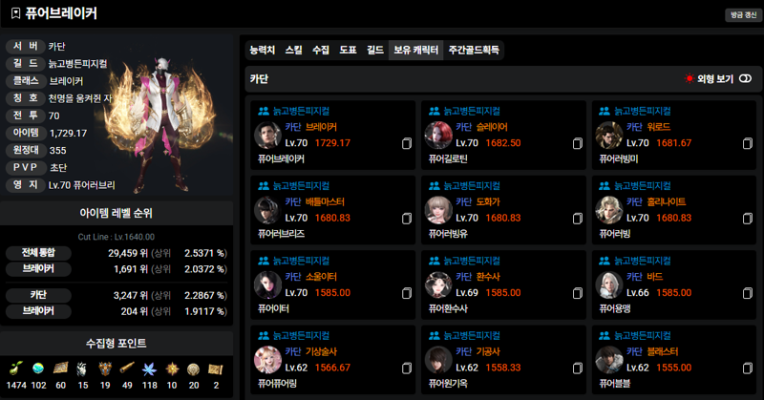Click the 전체 통합 ranking button
764x400 pixels.
38,253
